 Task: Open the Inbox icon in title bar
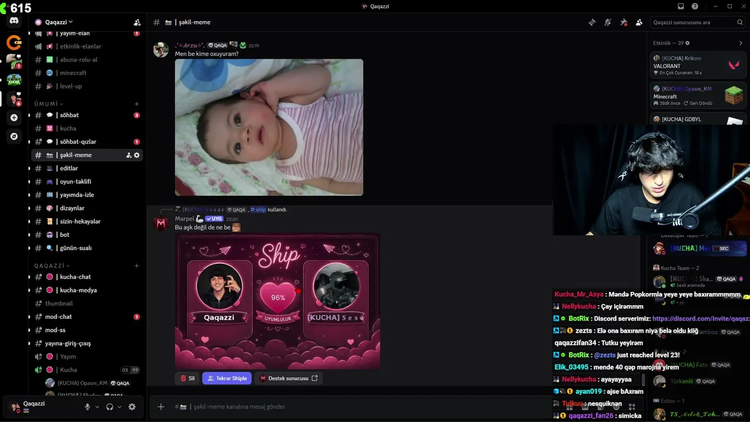[x=681, y=6]
